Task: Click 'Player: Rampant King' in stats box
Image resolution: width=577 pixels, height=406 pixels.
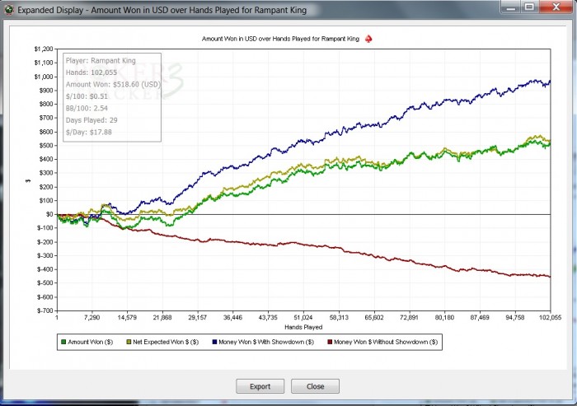Action: [101, 61]
